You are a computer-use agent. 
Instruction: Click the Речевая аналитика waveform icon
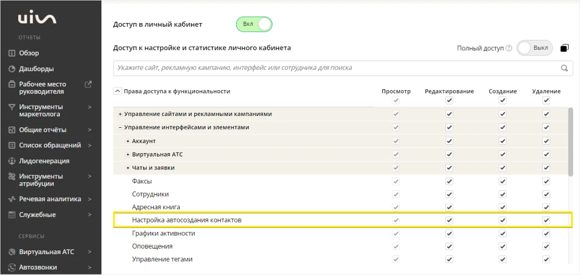pyautogui.click(x=12, y=199)
